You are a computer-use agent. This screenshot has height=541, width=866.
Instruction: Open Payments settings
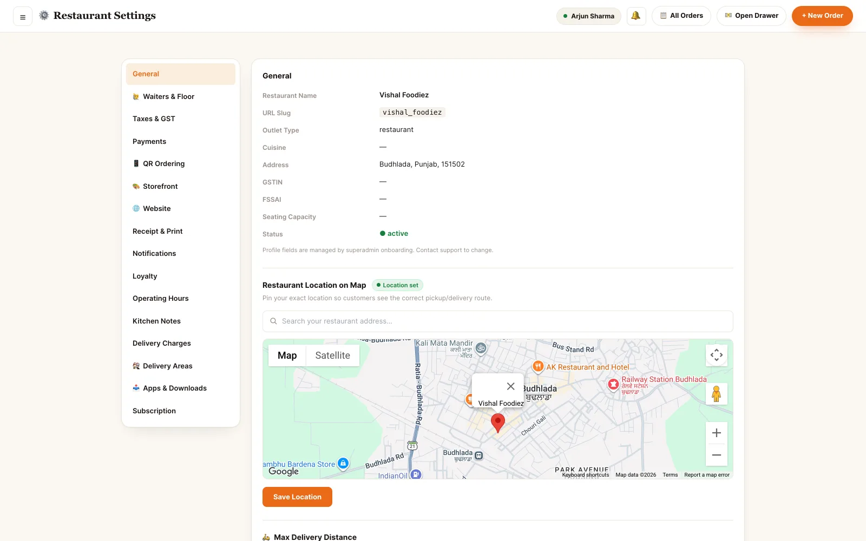[x=181, y=141]
